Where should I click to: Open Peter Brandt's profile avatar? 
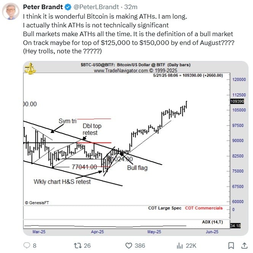(11, 11)
